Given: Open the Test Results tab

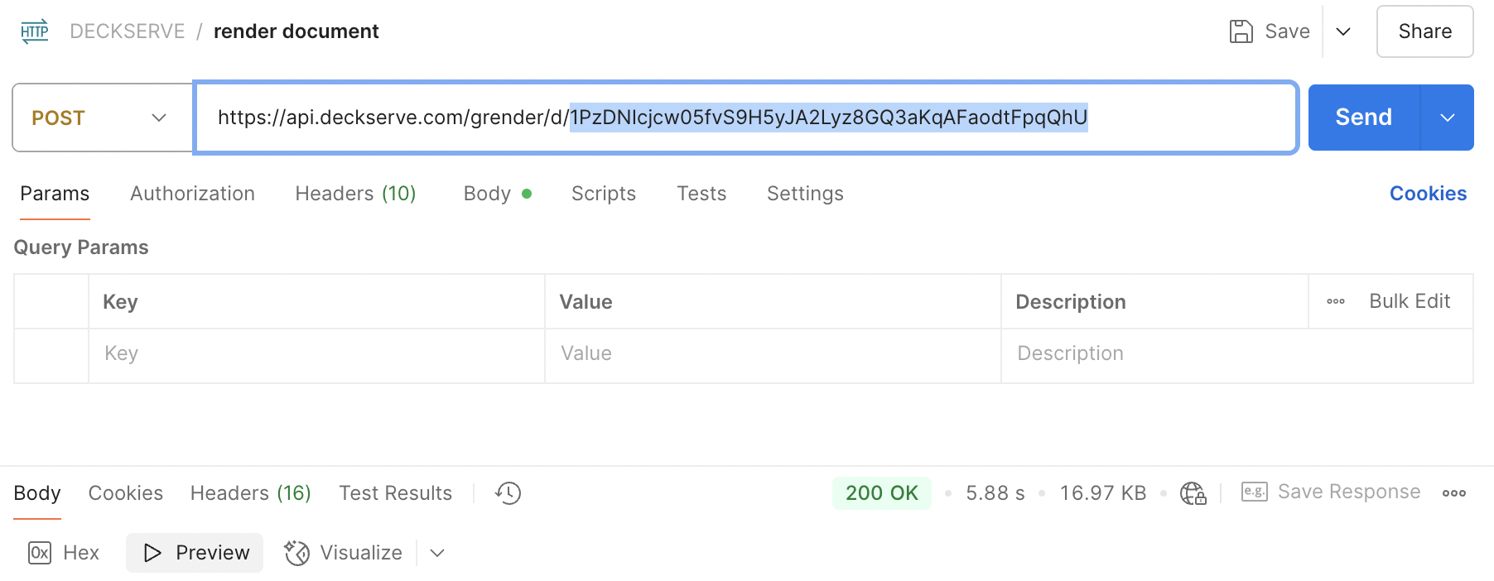Looking at the screenshot, I should tap(396, 493).
